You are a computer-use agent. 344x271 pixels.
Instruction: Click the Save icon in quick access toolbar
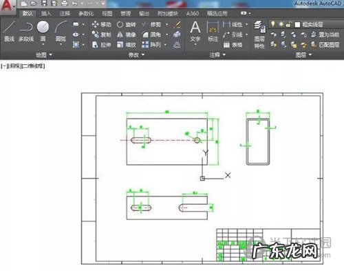coord(44,3)
